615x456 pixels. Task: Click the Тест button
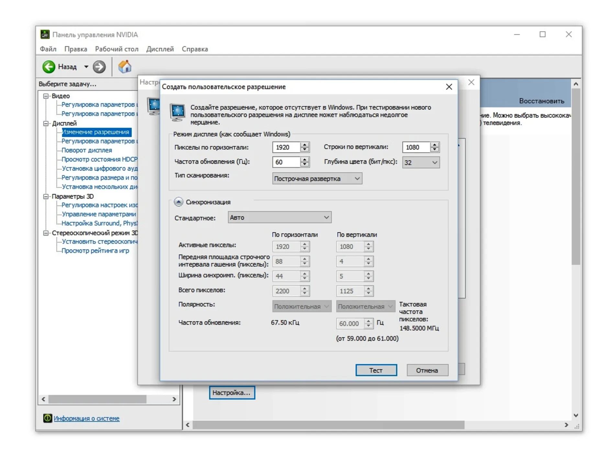click(x=376, y=370)
